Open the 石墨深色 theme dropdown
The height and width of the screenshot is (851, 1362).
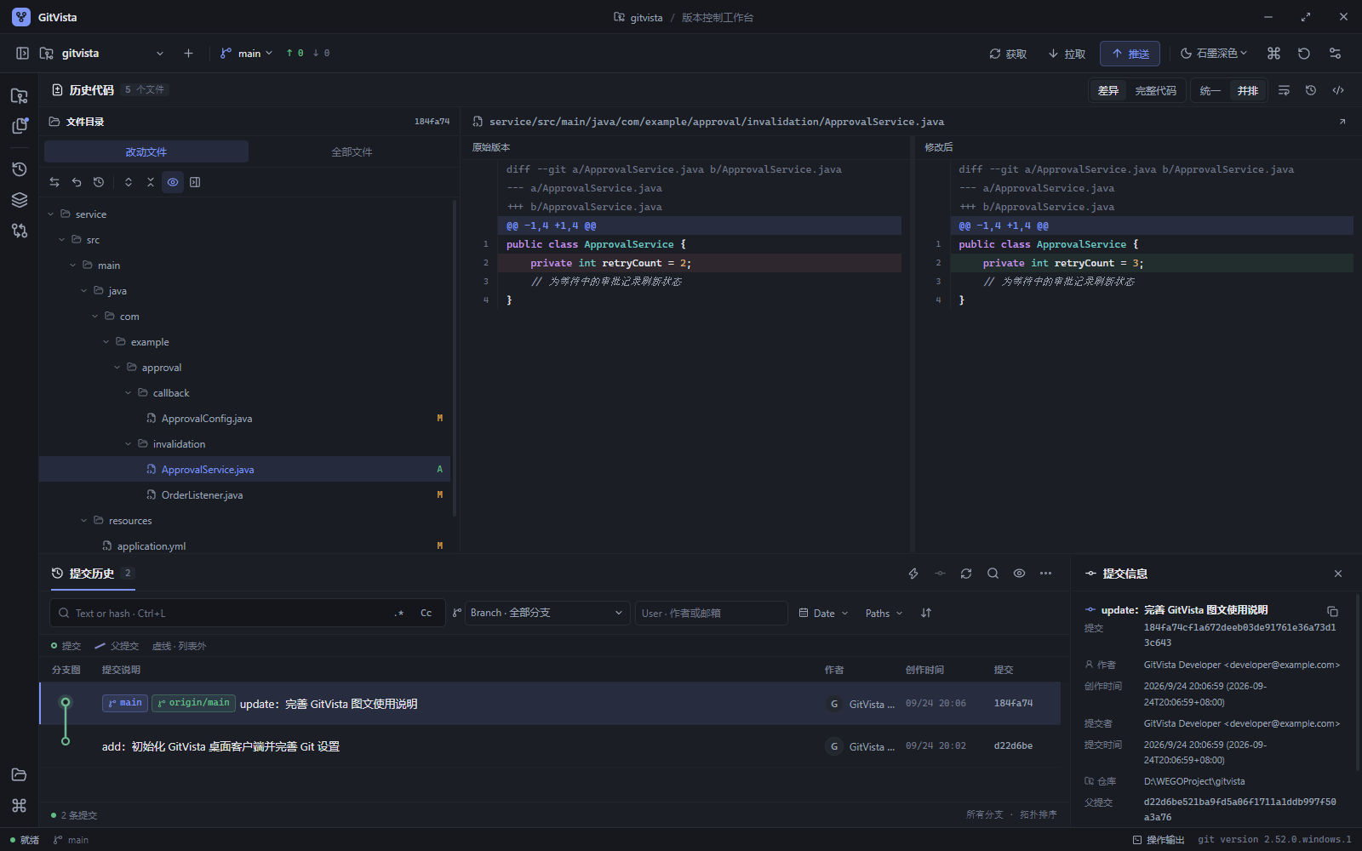pos(1213,53)
